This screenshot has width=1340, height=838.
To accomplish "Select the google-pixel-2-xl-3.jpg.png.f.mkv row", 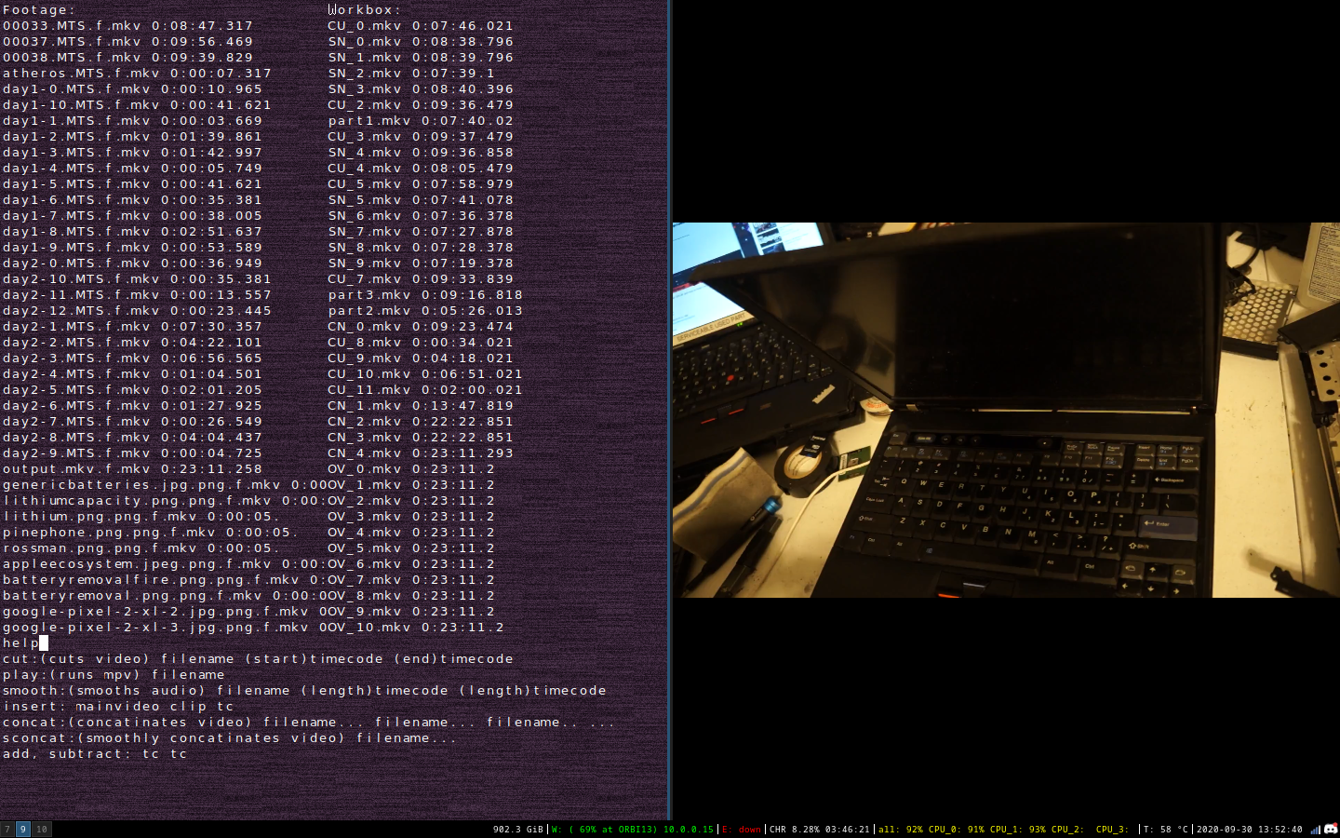I will [x=164, y=628].
